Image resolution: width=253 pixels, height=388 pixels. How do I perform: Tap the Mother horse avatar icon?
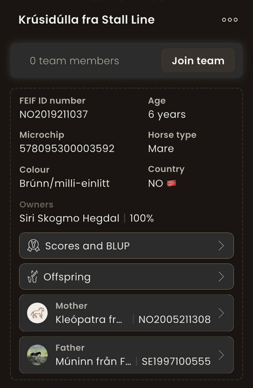click(37, 313)
